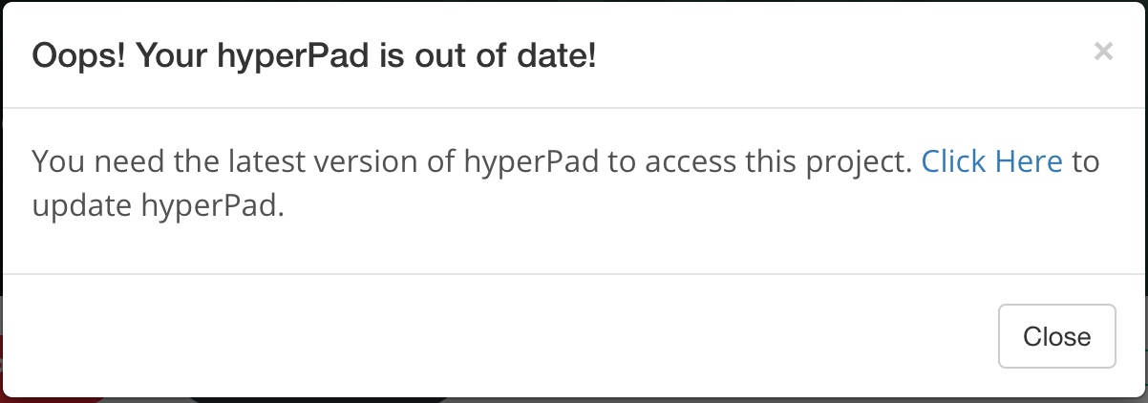
Task: Select the Close button in dialog footer
Action: (1056, 336)
